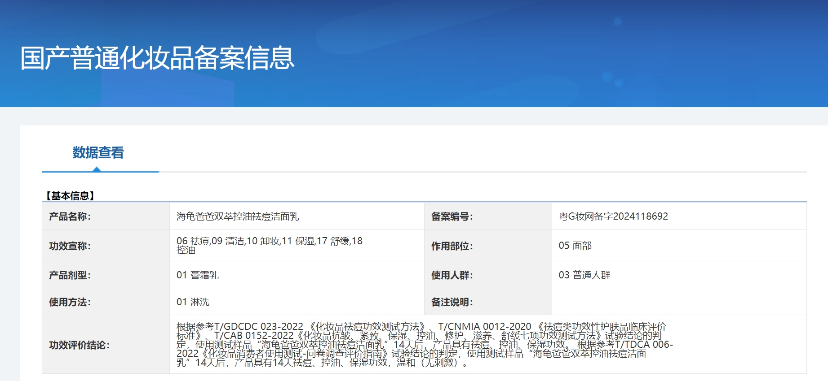This screenshot has height=381, width=828.
Task: Click the 使用方法 label cell
Action: tap(70, 302)
